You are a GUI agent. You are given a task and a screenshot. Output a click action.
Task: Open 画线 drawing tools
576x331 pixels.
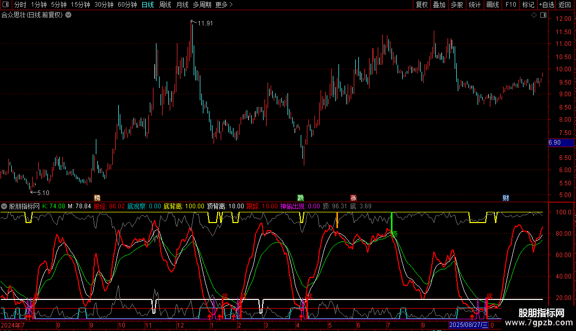pyautogui.click(x=492, y=5)
